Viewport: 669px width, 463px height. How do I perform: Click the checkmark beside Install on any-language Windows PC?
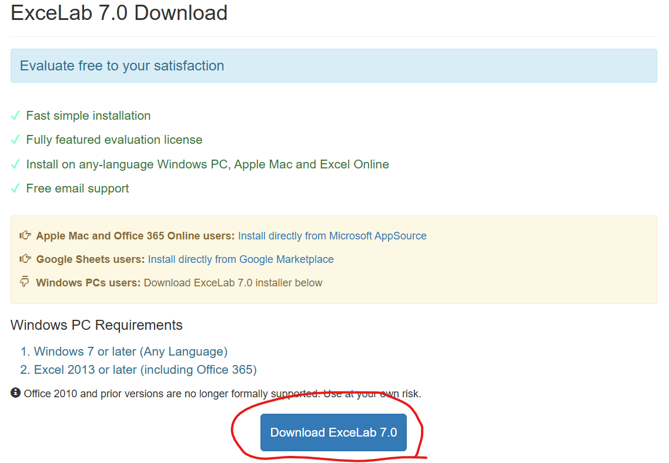tap(15, 164)
